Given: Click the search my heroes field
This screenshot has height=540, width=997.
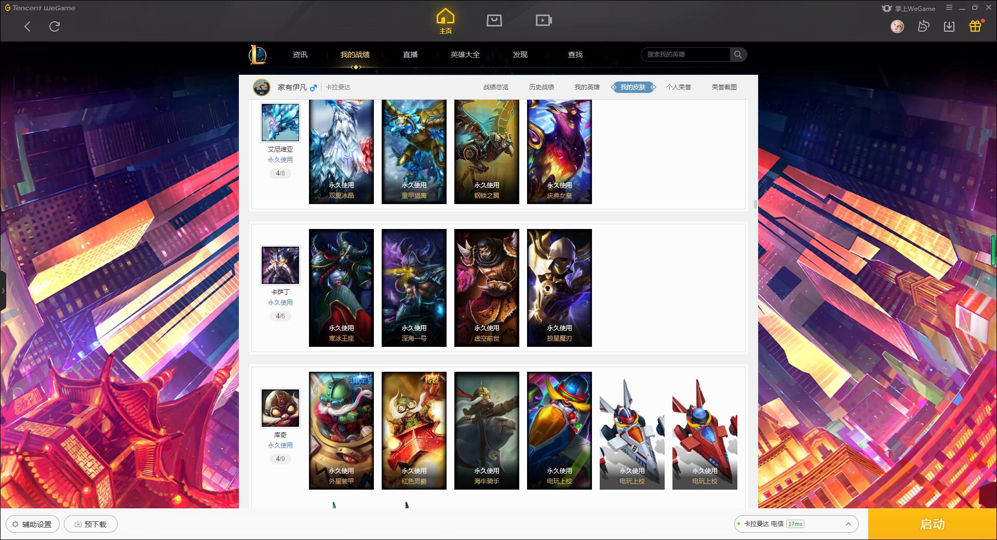Looking at the screenshot, I should coord(686,55).
